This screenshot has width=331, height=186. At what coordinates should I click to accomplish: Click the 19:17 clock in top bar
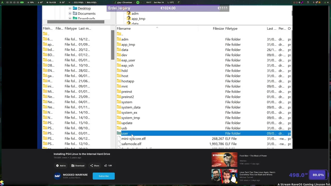(x=149, y=2)
